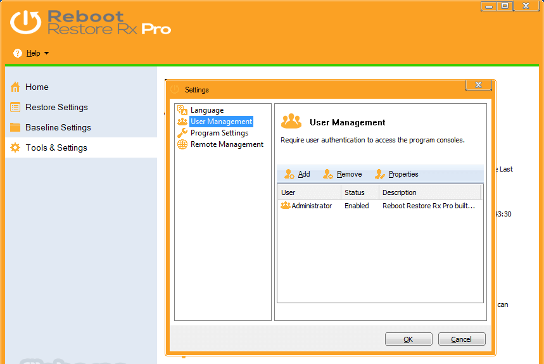
Task: Click the large User Management header icon
Action: [291, 121]
